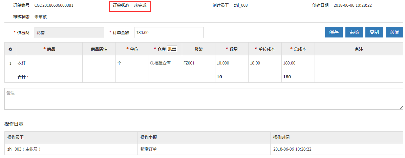This screenshot has height=158, width=405.
Task: Click the 供应商 field showing 花错
Action: pos(69,32)
